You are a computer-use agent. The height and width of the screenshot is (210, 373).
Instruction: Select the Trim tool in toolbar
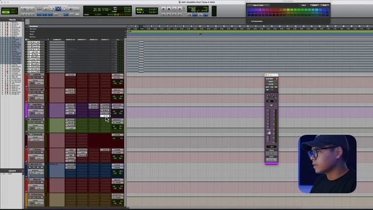pos(52,9)
